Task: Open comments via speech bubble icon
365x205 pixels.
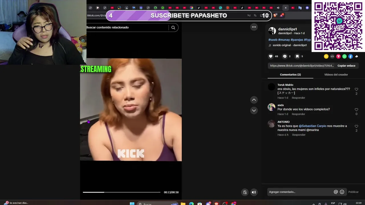Action: tap(285, 56)
